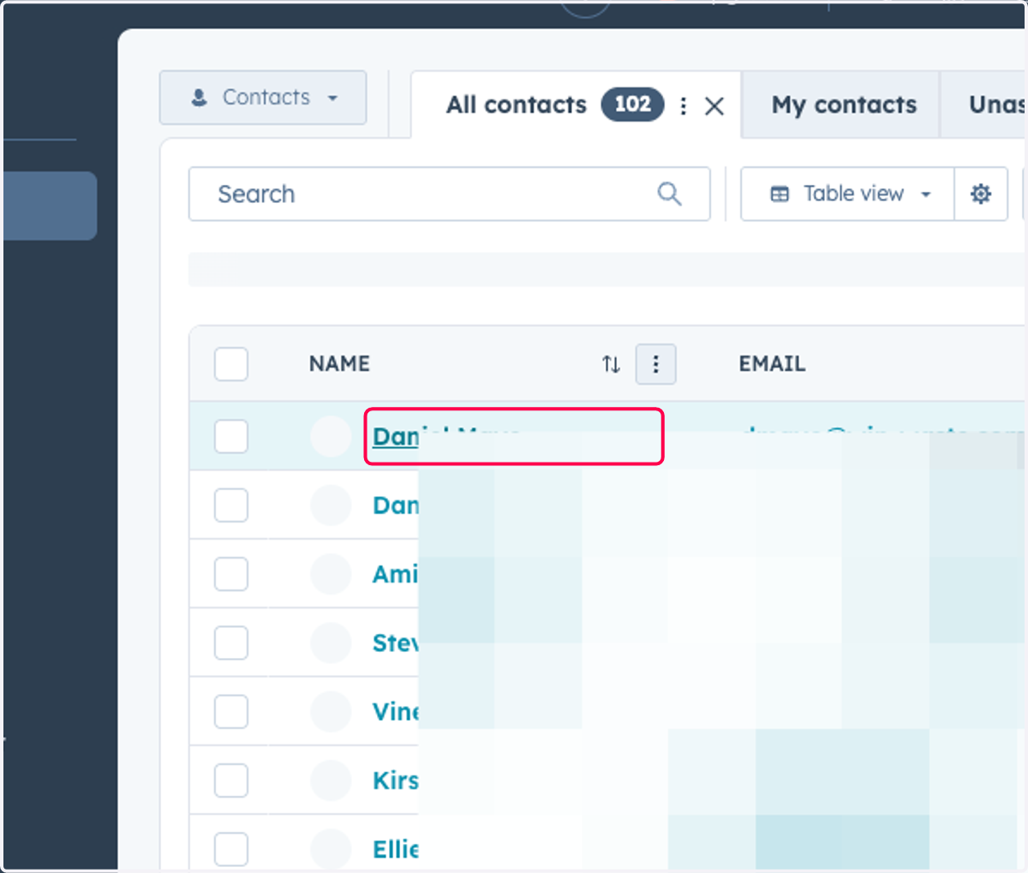Sort by NAME column arrows

click(x=611, y=364)
